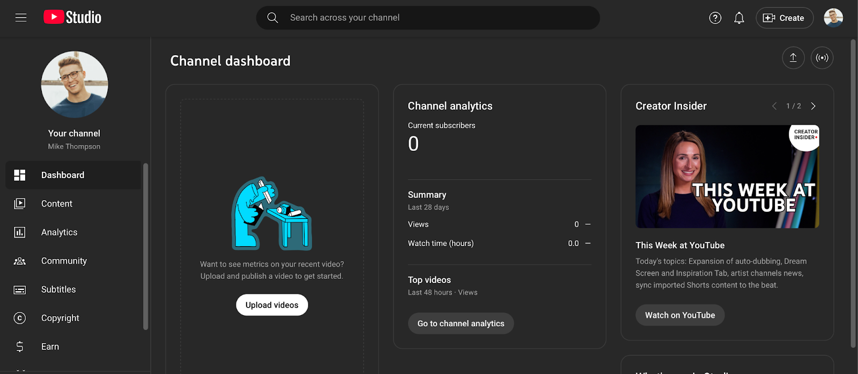This screenshot has height=374, width=858.
Task: Click the Create button
Action: pyautogui.click(x=785, y=18)
